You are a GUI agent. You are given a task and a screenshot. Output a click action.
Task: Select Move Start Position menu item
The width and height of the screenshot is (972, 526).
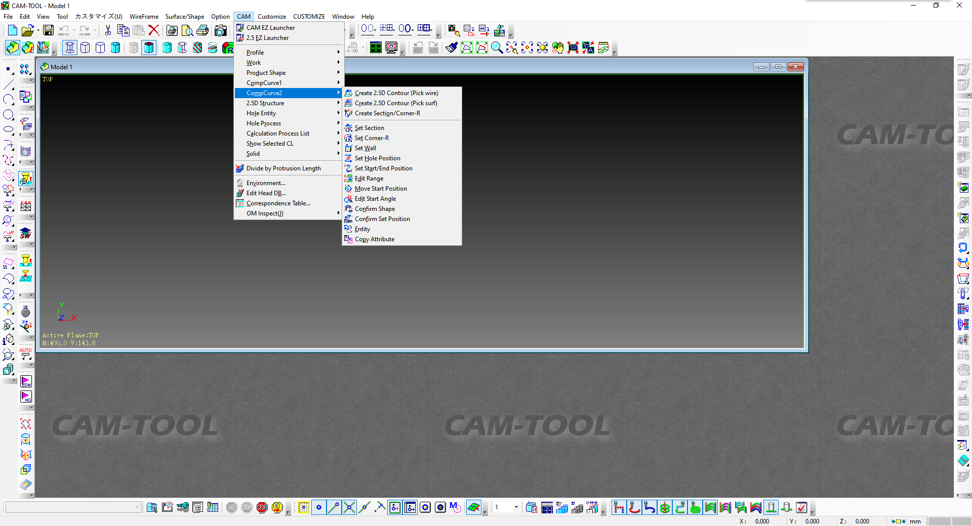[x=402, y=189]
